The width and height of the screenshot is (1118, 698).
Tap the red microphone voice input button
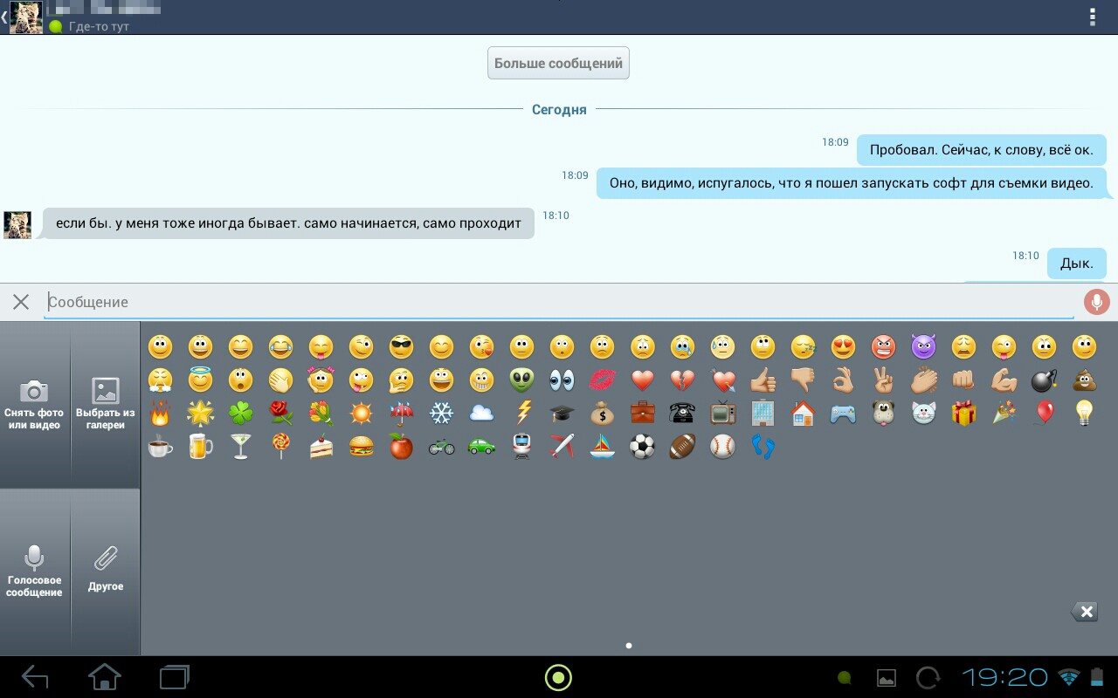coord(1096,302)
